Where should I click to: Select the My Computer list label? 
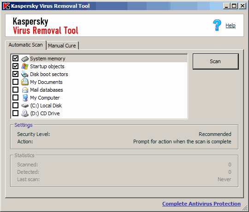[45, 98]
